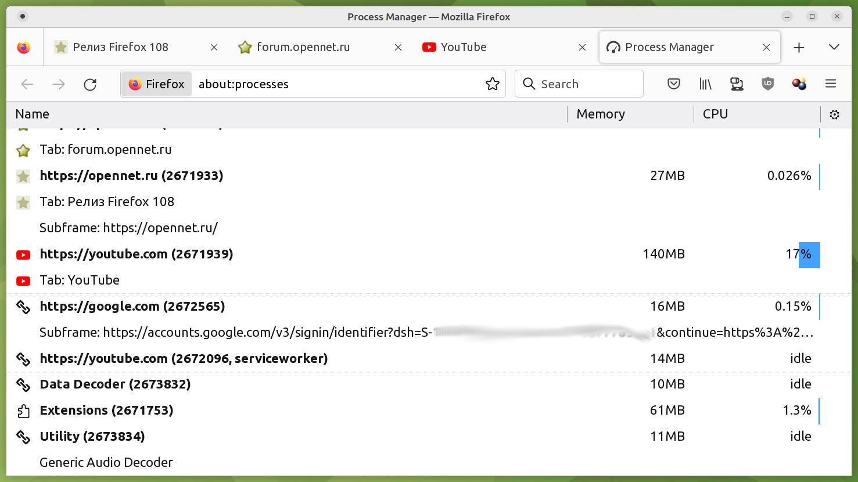The height and width of the screenshot is (482, 858).
Task: Expand the list all tabs chevron
Action: tap(834, 47)
